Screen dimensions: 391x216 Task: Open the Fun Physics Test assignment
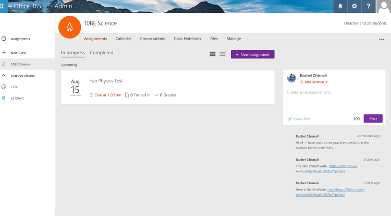point(106,81)
